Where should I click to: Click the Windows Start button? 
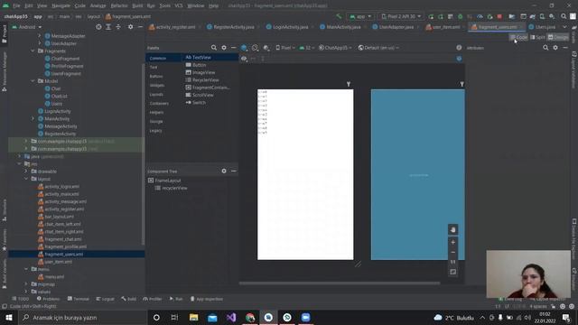[9, 317]
